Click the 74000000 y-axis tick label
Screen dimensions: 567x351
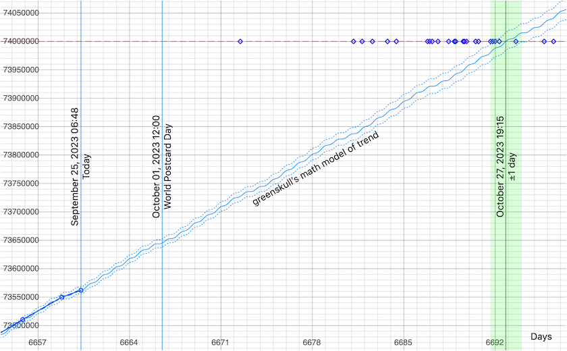click(x=20, y=42)
